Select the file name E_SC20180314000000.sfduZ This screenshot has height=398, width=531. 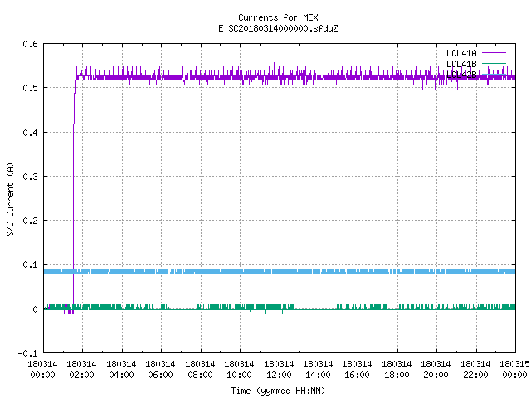pos(278,28)
